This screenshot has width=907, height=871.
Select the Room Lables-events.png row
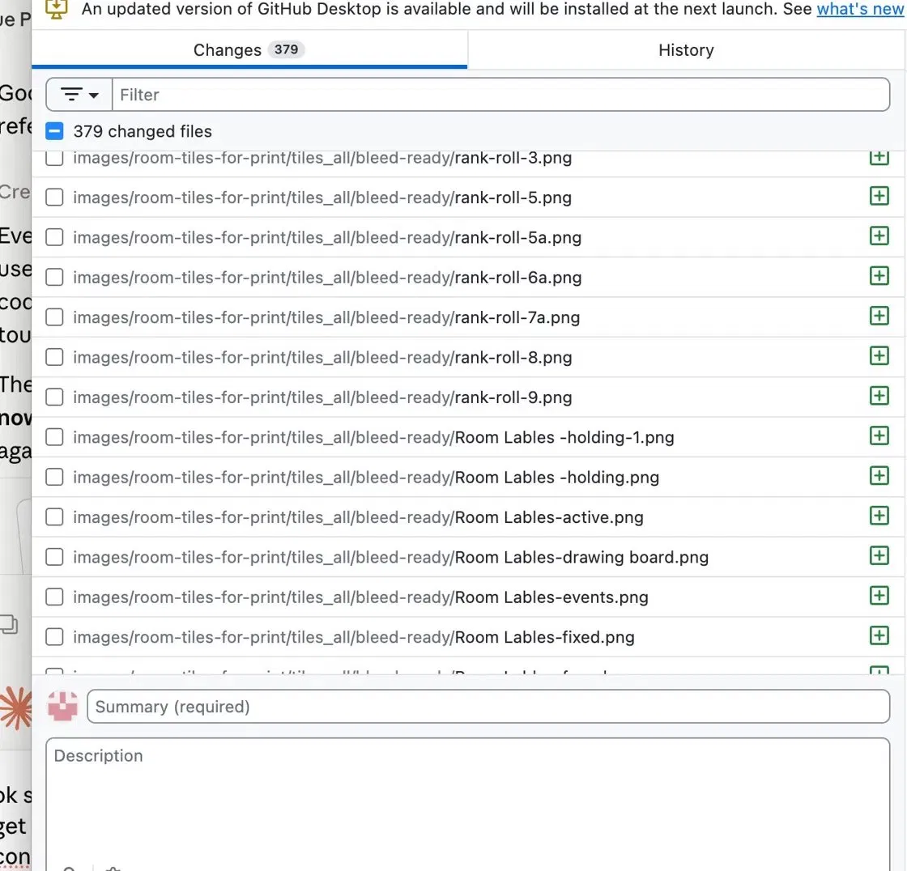[x=469, y=597]
